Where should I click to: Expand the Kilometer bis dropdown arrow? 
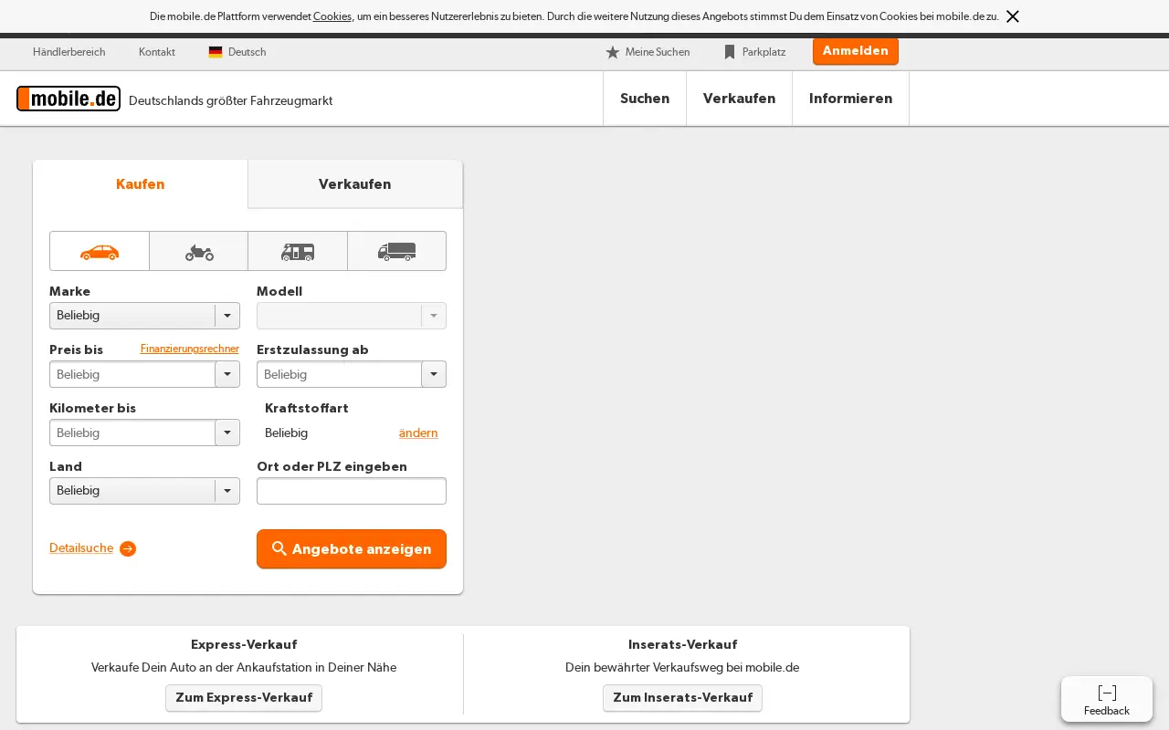(x=227, y=433)
